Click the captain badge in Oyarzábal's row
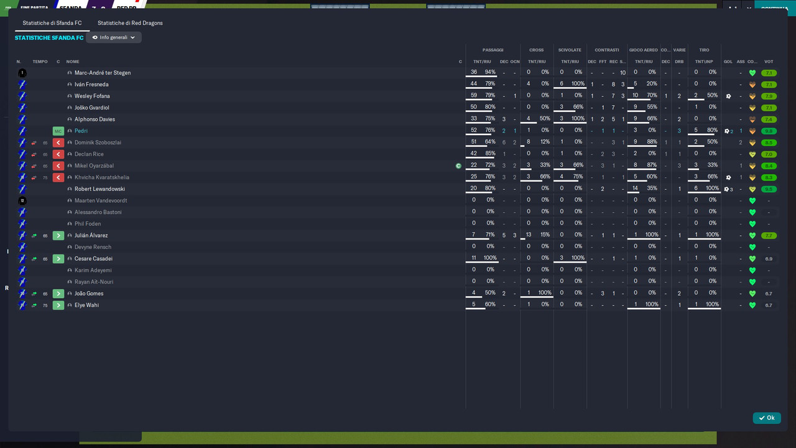 pos(458,166)
